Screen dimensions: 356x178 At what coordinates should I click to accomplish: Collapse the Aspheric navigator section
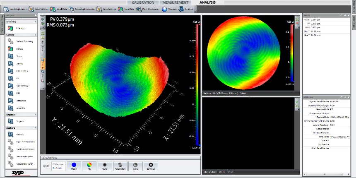(x=36, y=128)
